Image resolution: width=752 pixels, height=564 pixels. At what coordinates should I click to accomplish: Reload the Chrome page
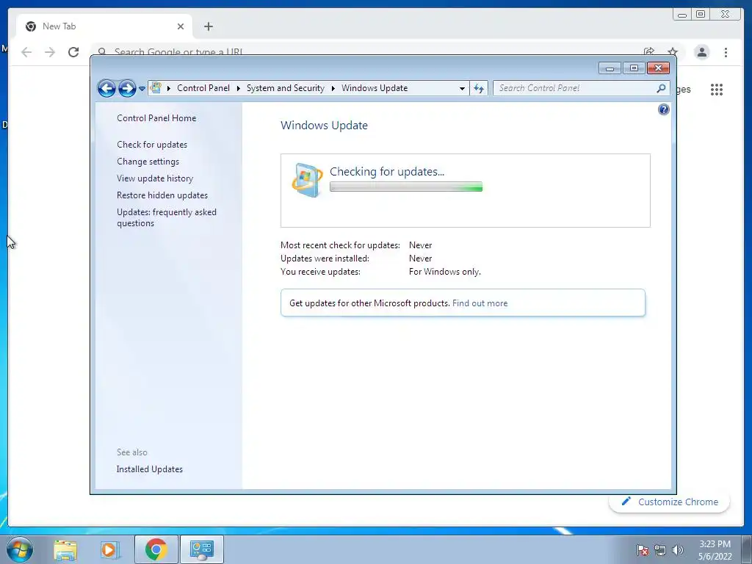73,52
